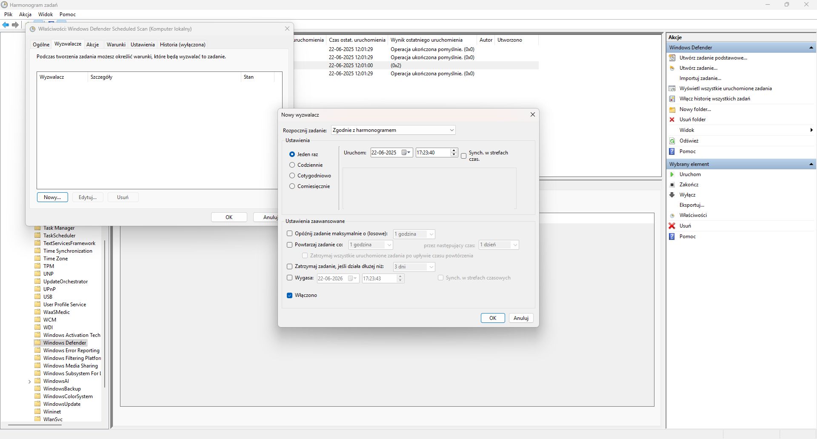This screenshot has height=439, width=817.
Task: Click the Nowy... button
Action: coord(52,197)
